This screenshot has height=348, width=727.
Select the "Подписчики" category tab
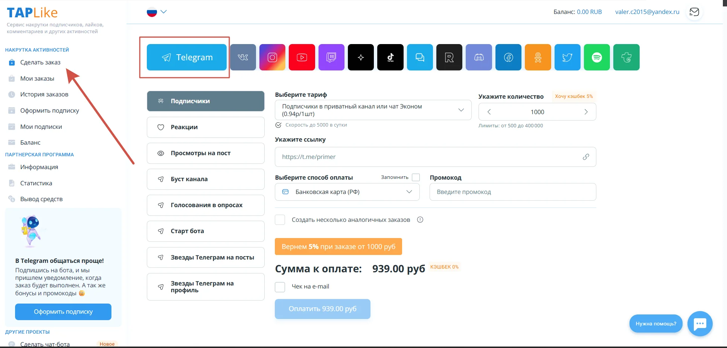pyautogui.click(x=206, y=101)
